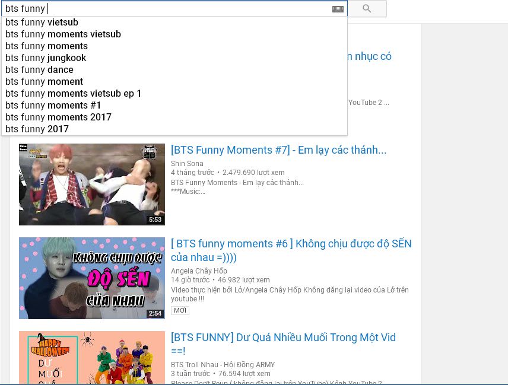Image resolution: width=508 pixels, height=385 pixels.
Task: Visit BTS Troll Nhau - Hội Đồng ARMY channel
Action: point(223,365)
